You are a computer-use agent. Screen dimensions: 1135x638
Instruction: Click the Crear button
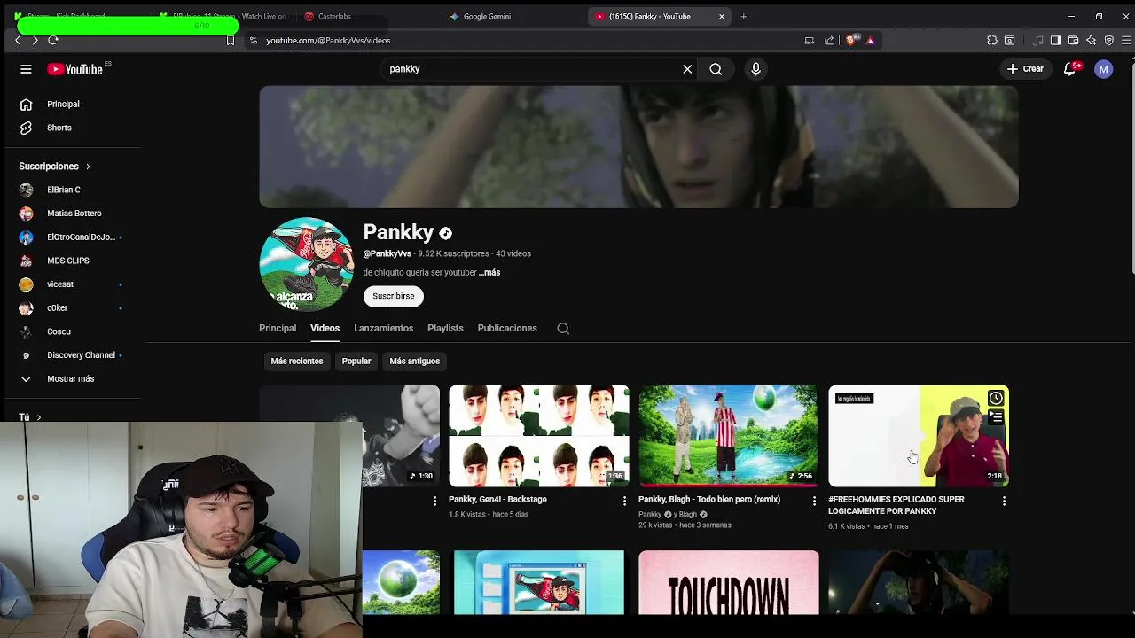1025,69
